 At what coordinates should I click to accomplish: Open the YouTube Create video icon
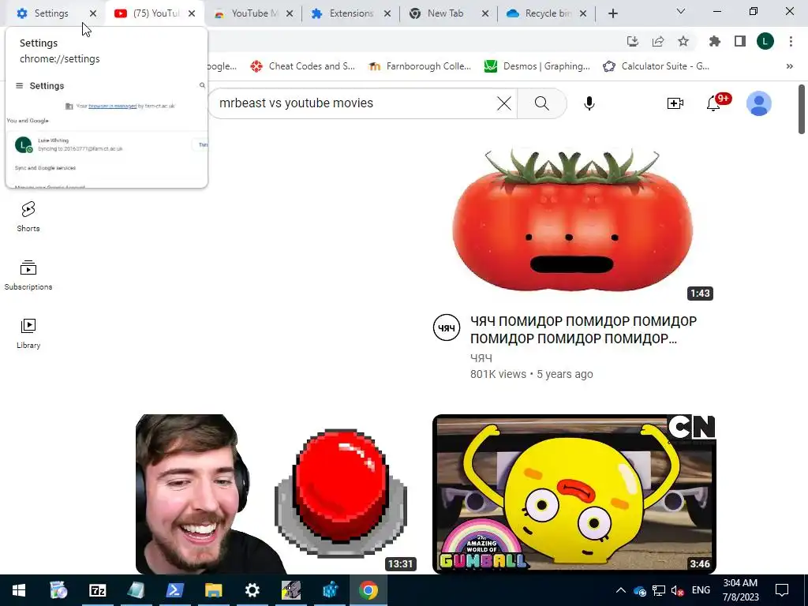[x=675, y=103]
